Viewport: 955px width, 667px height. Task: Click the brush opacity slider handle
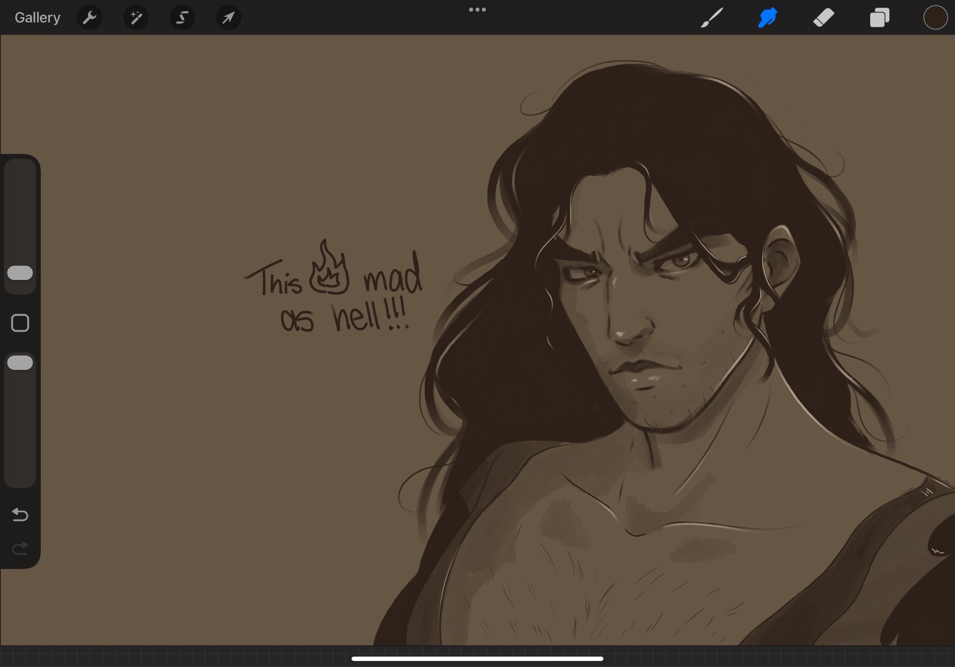tap(20, 363)
